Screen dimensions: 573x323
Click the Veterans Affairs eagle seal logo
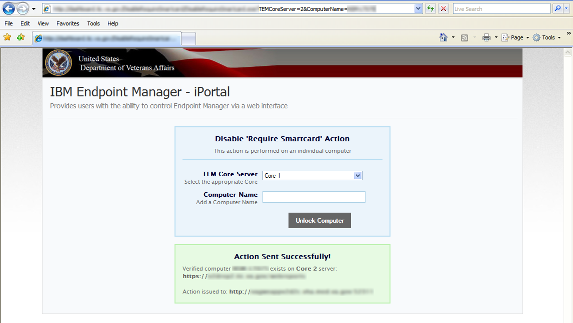(x=58, y=62)
